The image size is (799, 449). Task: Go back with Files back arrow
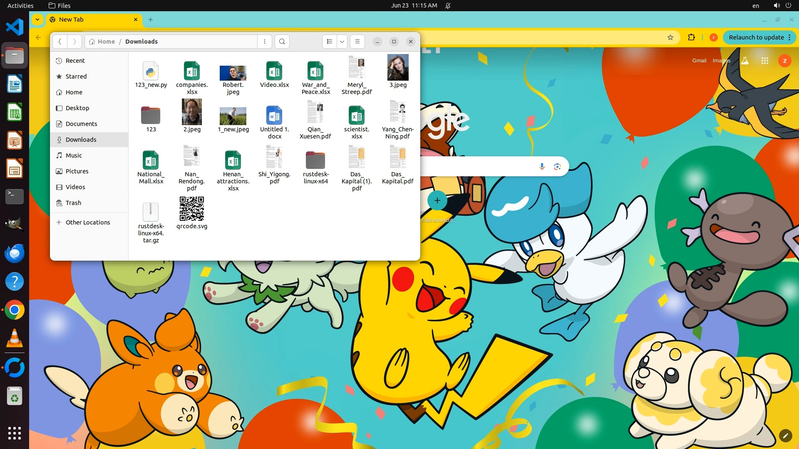(60, 42)
